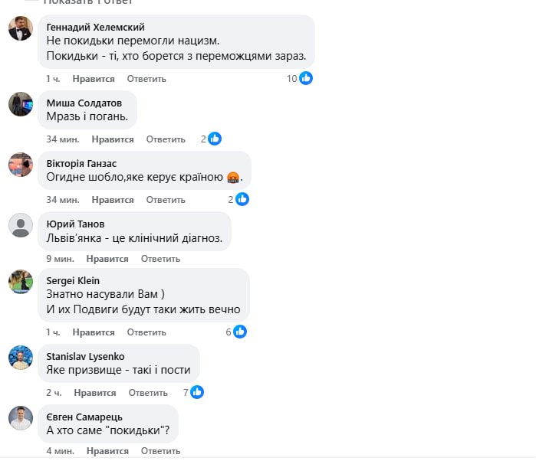536x461 pixels.
Task: View like reactions on Миша Солдатов's comment
Action: 211,139
